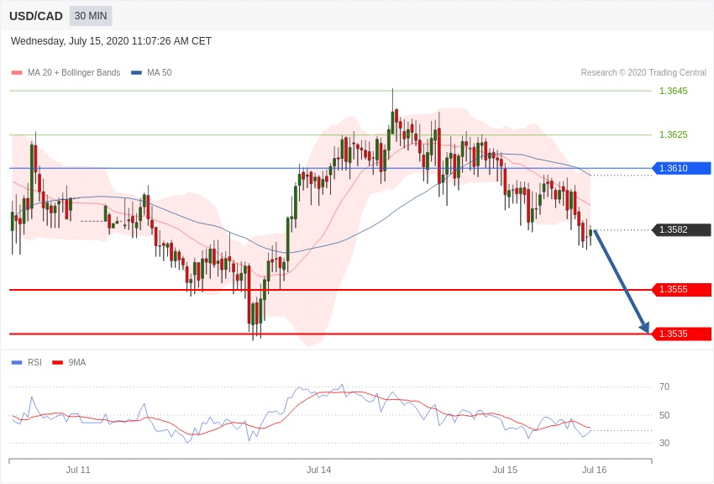Click the RSI 30 level label
The image size is (714, 484).
(x=664, y=443)
